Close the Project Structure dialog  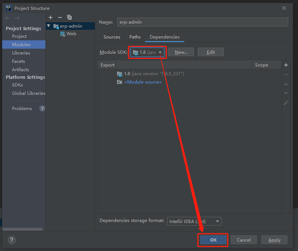[284, 8]
